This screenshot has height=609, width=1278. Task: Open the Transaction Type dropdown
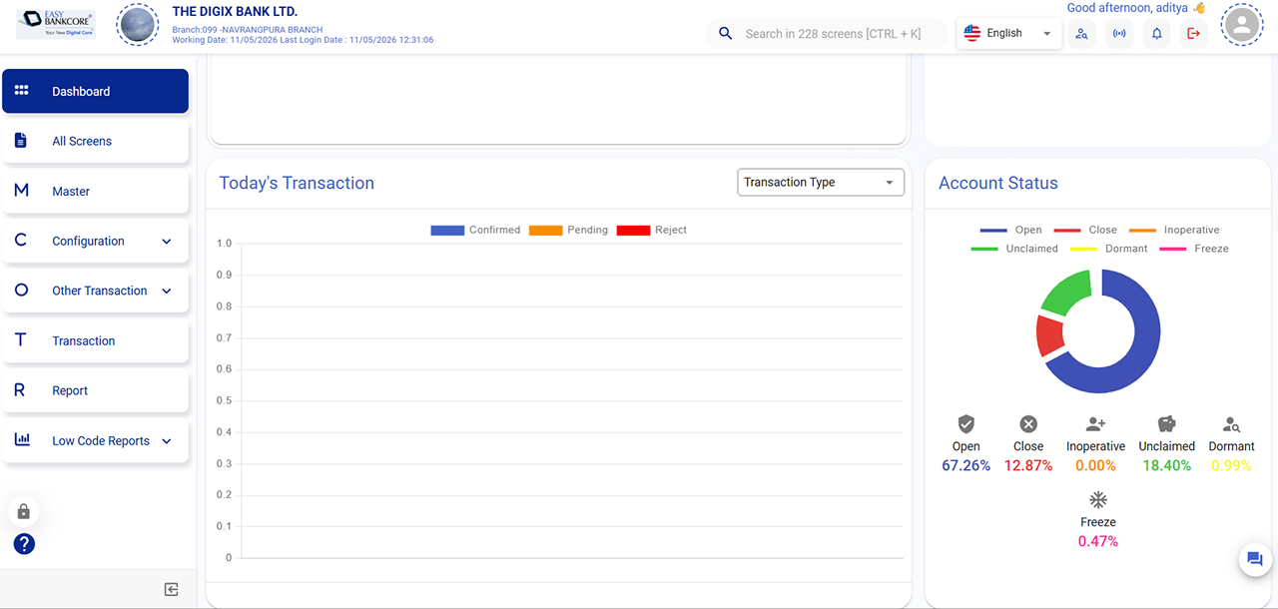(x=821, y=182)
